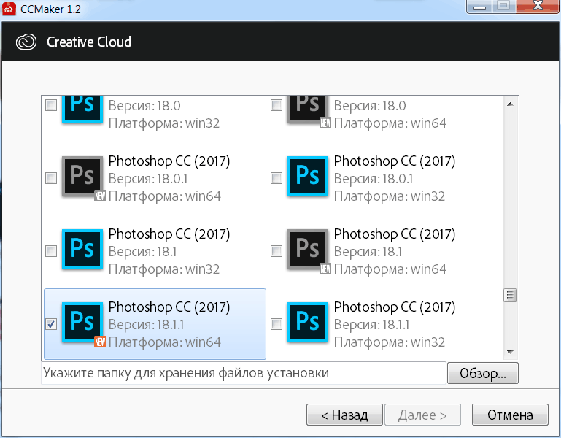Image resolution: width=561 pixels, height=438 pixels.
Task: Click scrollbar down arrow in product list
Action: (510, 352)
